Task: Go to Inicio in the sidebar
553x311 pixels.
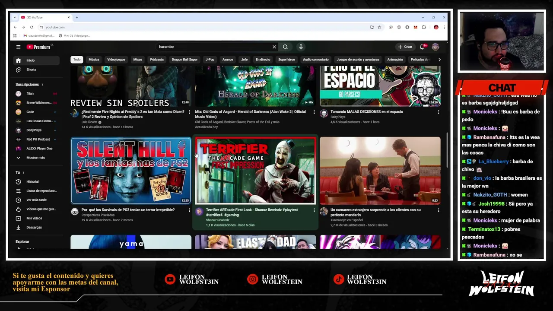Action: pyautogui.click(x=36, y=60)
